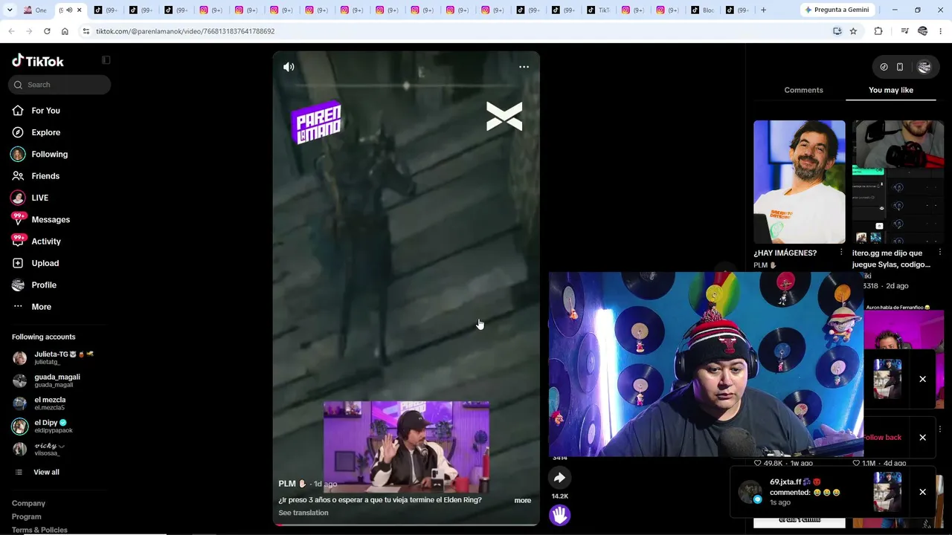The height and width of the screenshot is (535, 952).
Task: Open the Chrome three-dot menu
Action: 941,31
